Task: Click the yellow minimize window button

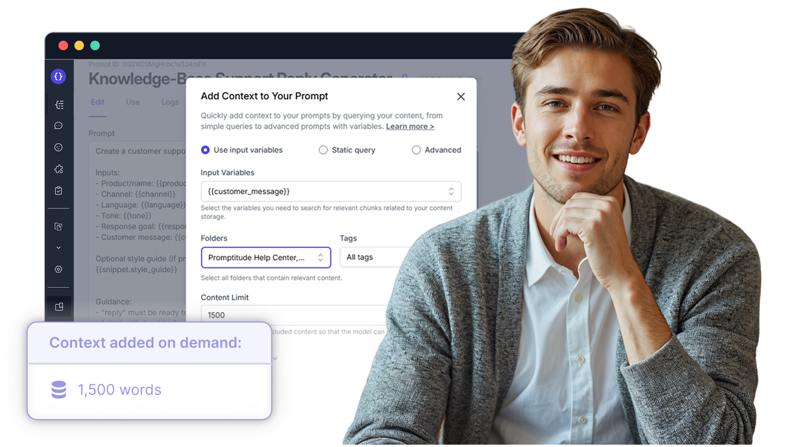Action: click(x=79, y=45)
